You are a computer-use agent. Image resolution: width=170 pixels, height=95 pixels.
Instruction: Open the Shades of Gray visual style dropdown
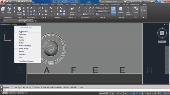point(103,8)
